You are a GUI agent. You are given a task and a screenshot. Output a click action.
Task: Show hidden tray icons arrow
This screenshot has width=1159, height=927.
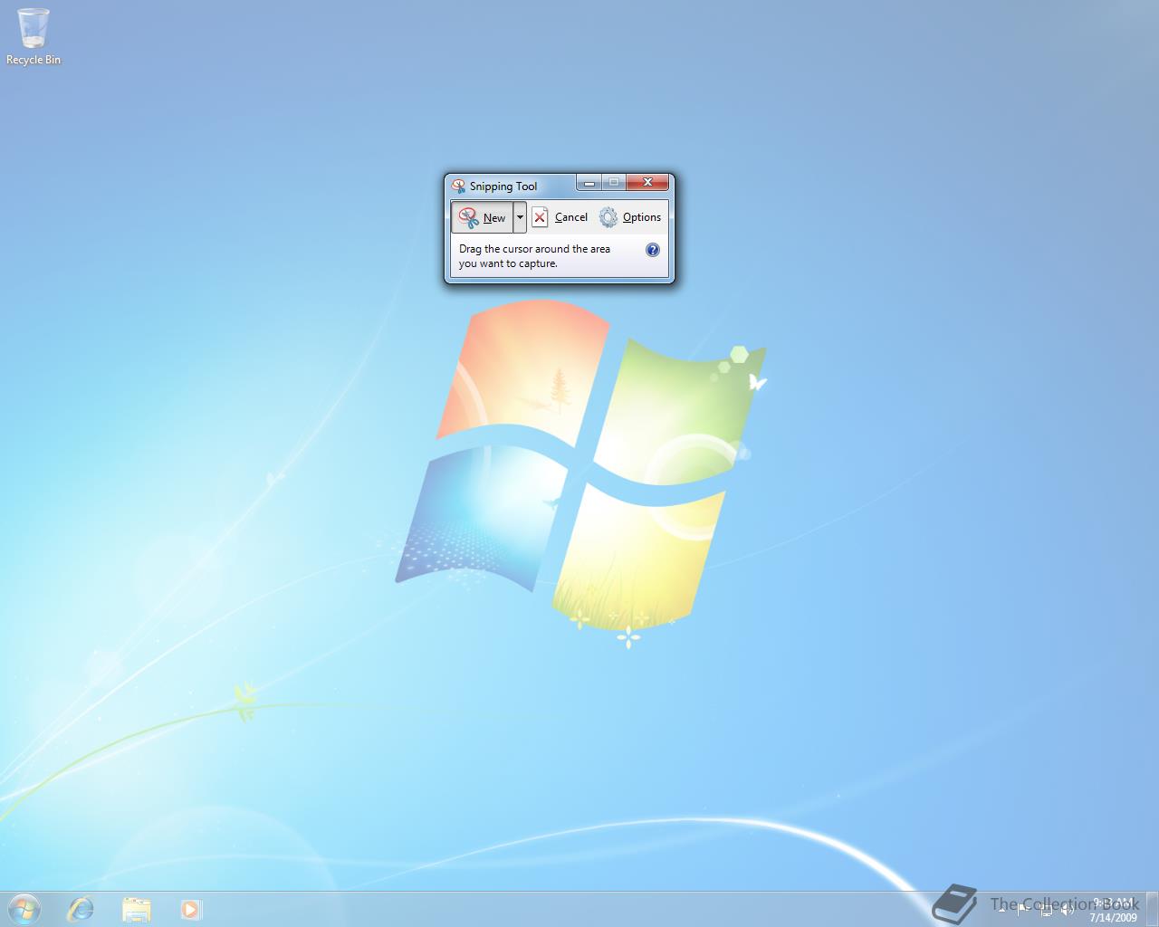click(1001, 910)
